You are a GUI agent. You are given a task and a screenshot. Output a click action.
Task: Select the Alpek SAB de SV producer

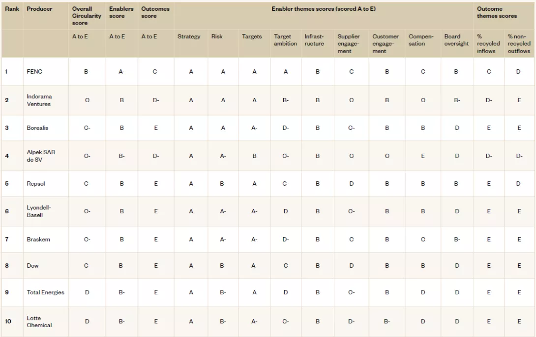click(x=41, y=156)
